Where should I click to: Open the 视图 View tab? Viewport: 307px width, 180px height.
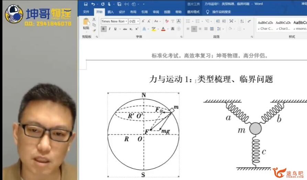(x=167, y=12)
